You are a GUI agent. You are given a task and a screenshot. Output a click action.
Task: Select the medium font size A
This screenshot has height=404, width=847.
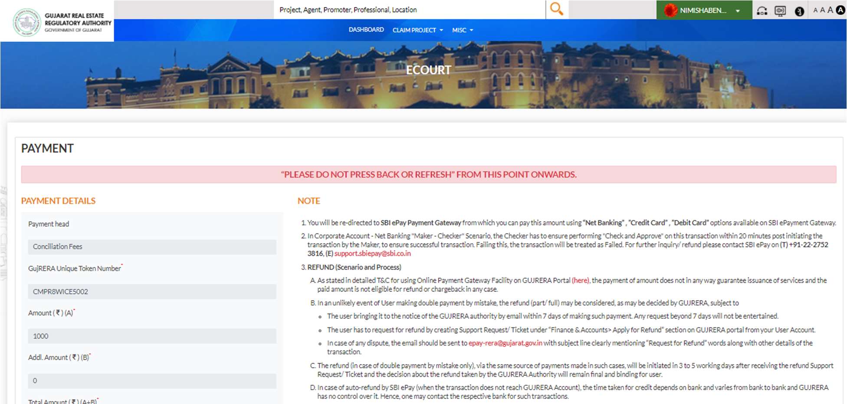[822, 10]
